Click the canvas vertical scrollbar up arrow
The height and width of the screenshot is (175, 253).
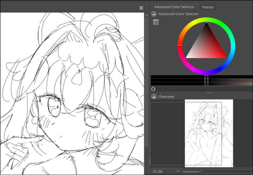[146, 15]
